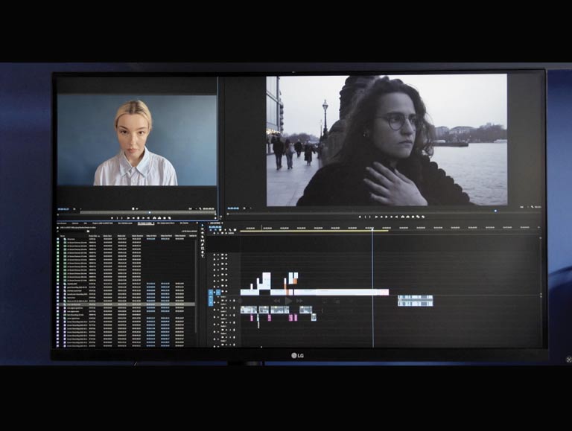Toggle the blue track targeting button on the video track
Image resolution: width=572 pixels, height=431 pixels.
point(217,293)
